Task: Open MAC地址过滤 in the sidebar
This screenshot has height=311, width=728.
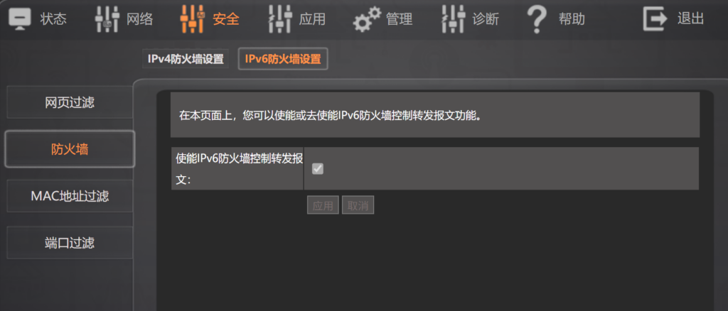Action: click(70, 196)
